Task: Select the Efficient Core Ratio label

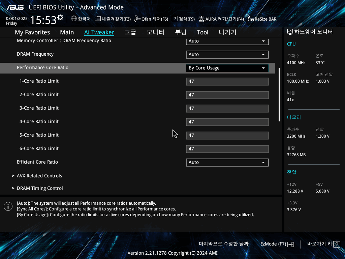Action: click(x=37, y=162)
